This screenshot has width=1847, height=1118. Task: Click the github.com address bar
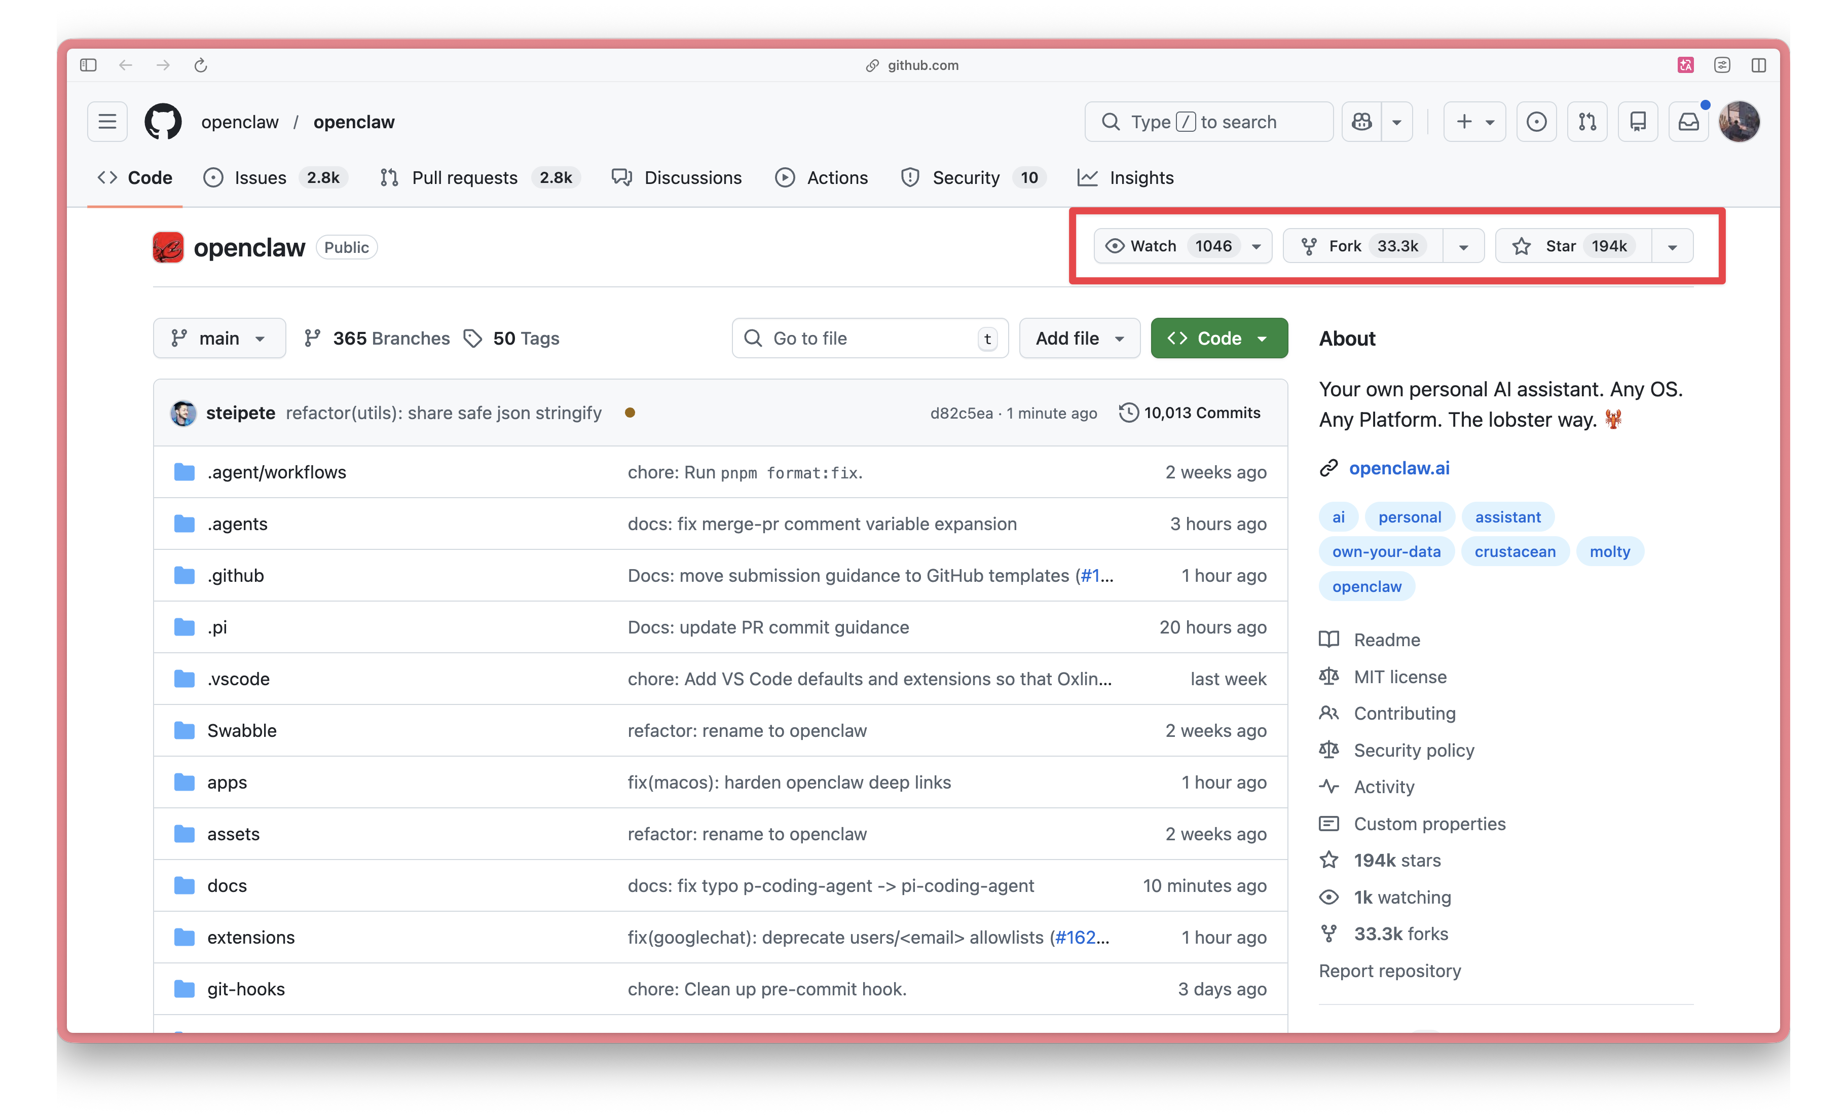click(x=913, y=65)
